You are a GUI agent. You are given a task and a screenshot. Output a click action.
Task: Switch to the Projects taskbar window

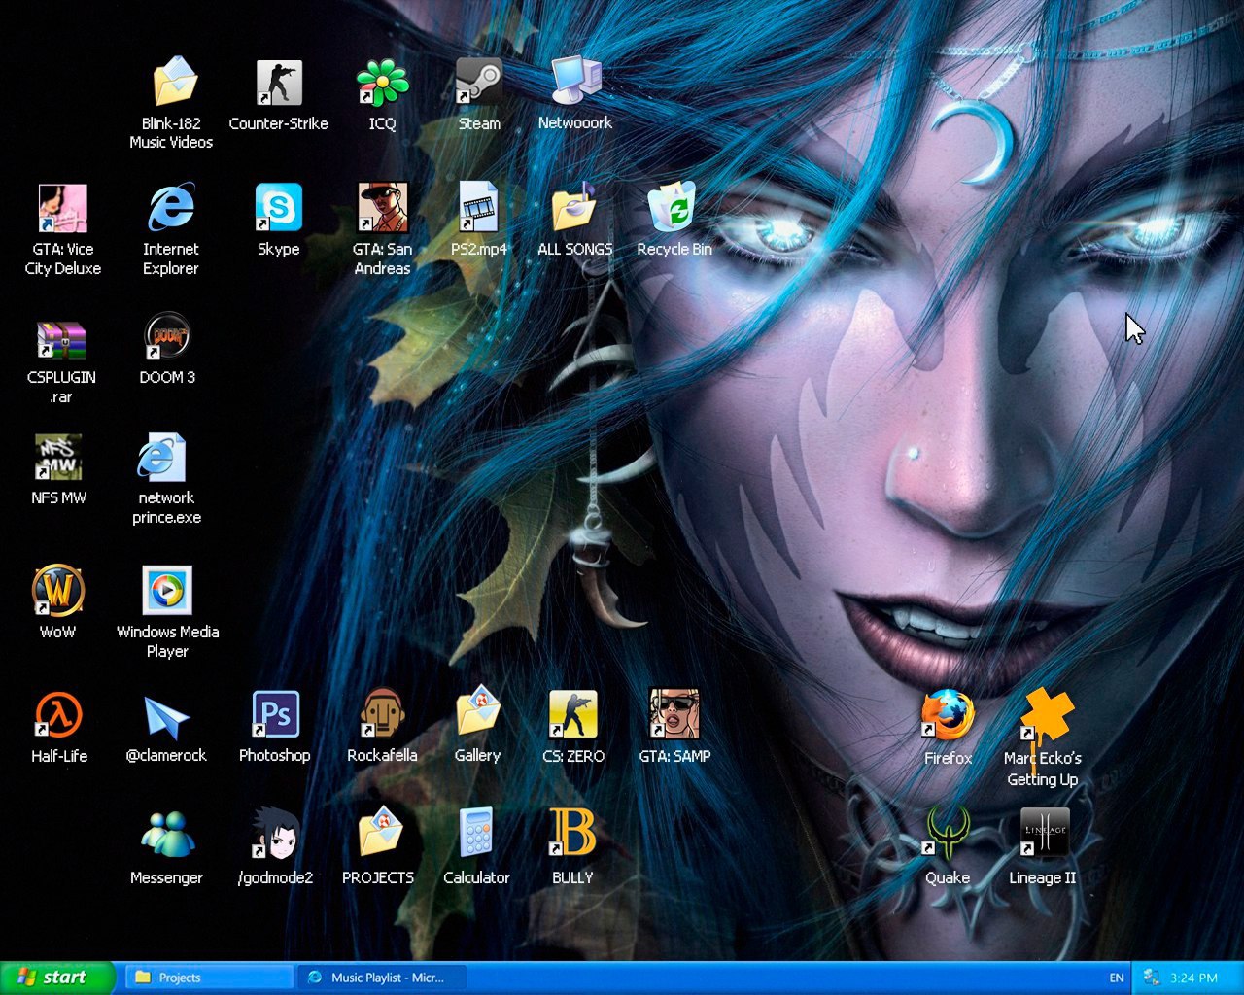(210, 978)
